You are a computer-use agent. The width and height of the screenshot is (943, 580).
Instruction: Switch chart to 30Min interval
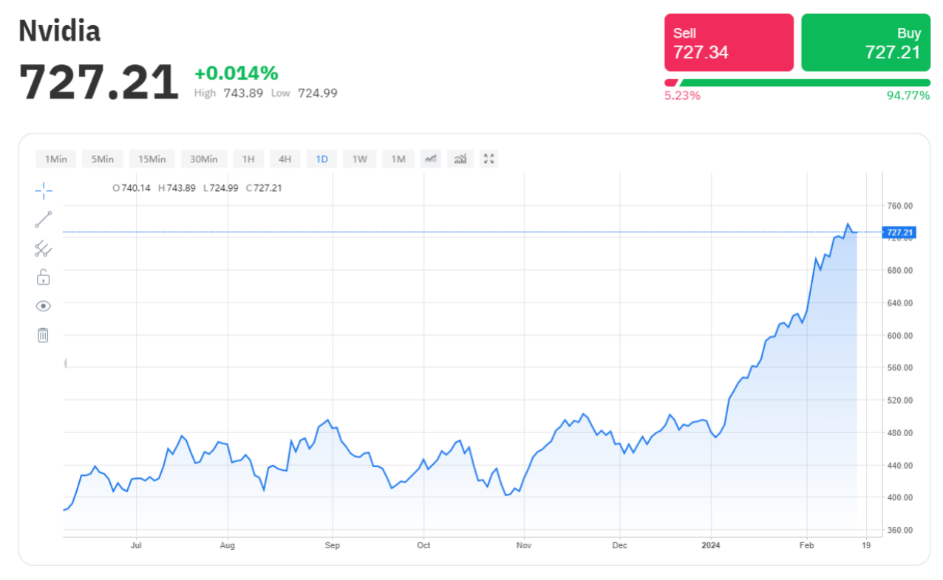(x=204, y=159)
